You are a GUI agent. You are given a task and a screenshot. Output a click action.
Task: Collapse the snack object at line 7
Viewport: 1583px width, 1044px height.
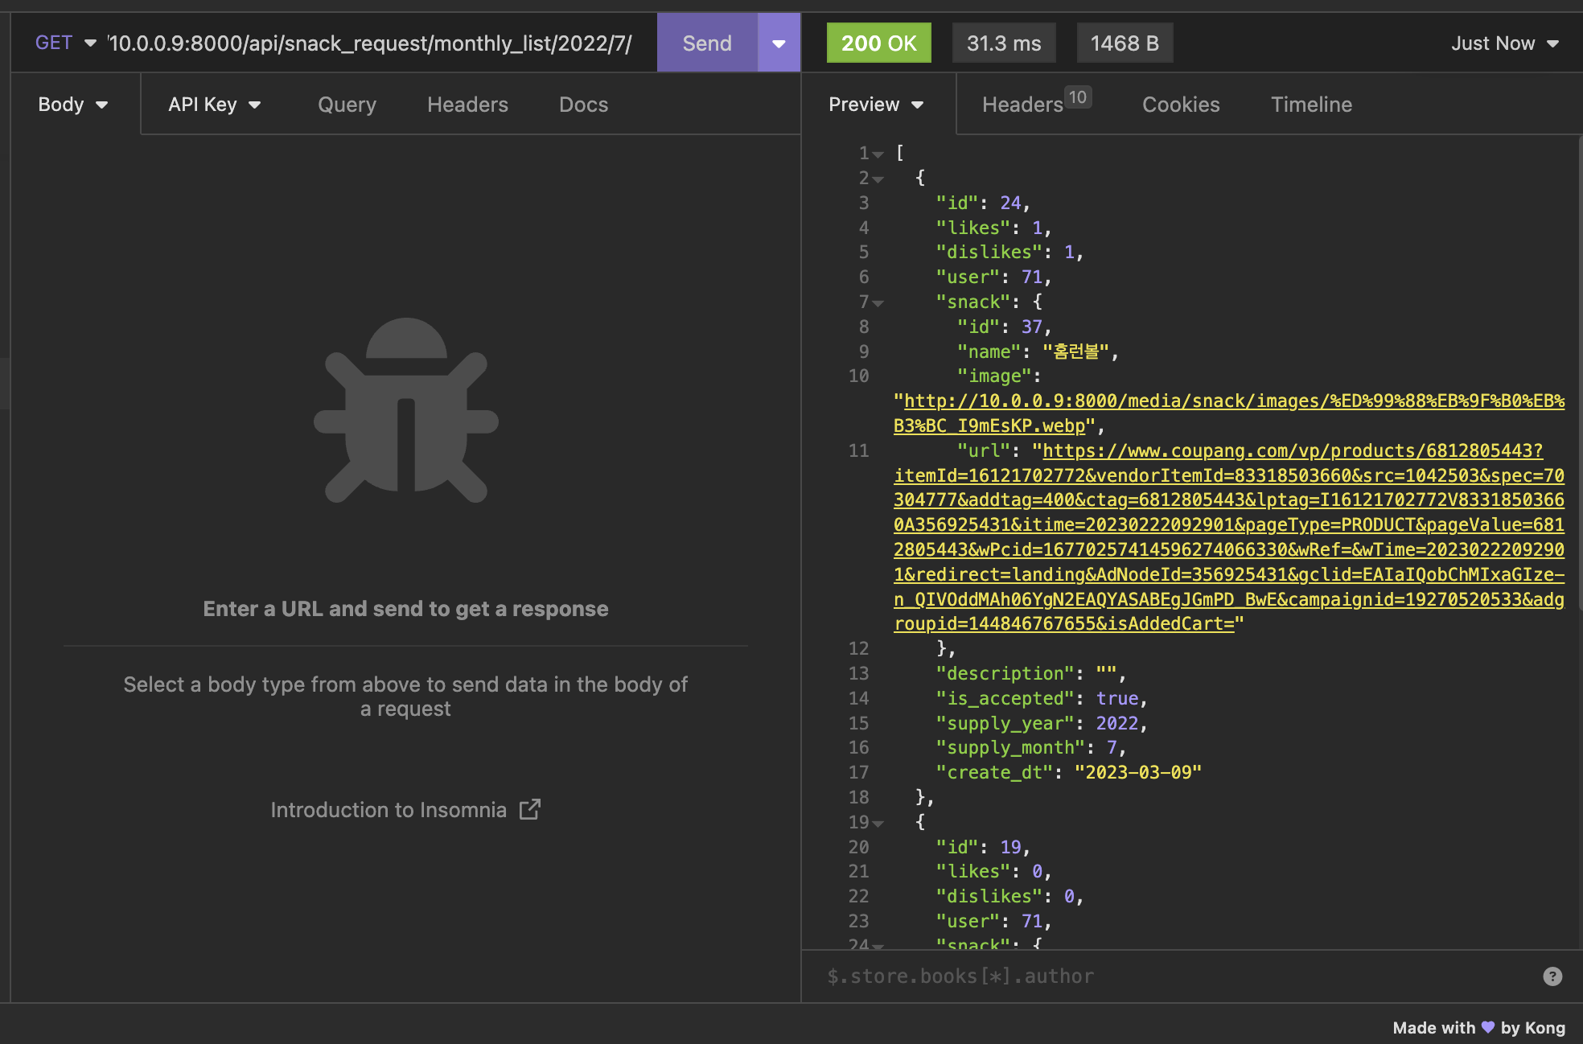tap(878, 302)
